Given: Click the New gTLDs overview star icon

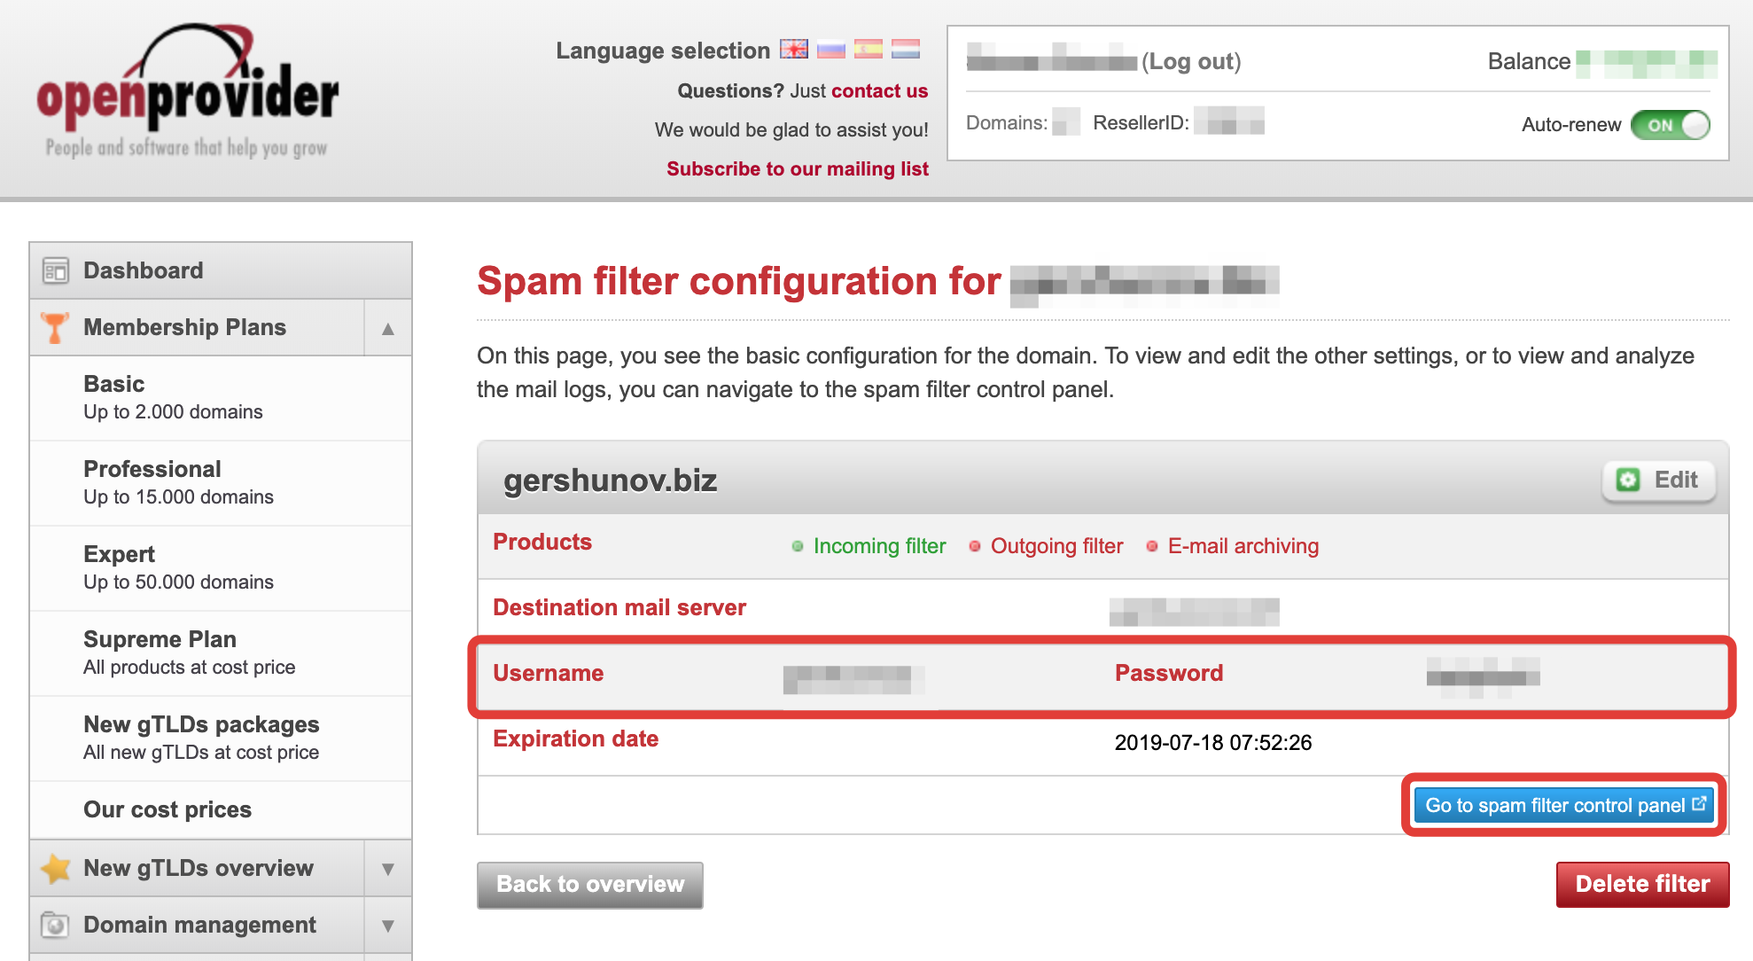Looking at the screenshot, I should (x=56, y=869).
